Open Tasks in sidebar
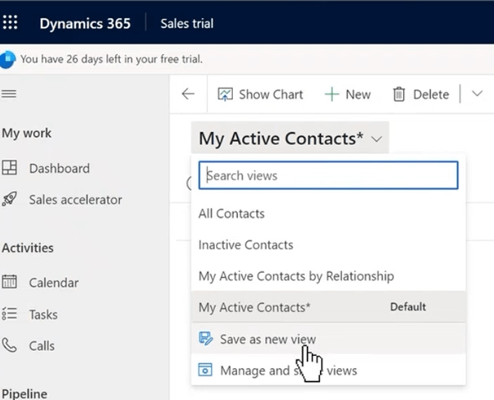The height and width of the screenshot is (400, 494). click(x=43, y=315)
